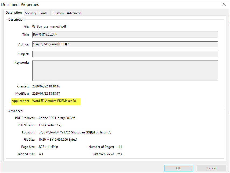Open the Fonts tab
230x173 pixels.
coord(43,13)
